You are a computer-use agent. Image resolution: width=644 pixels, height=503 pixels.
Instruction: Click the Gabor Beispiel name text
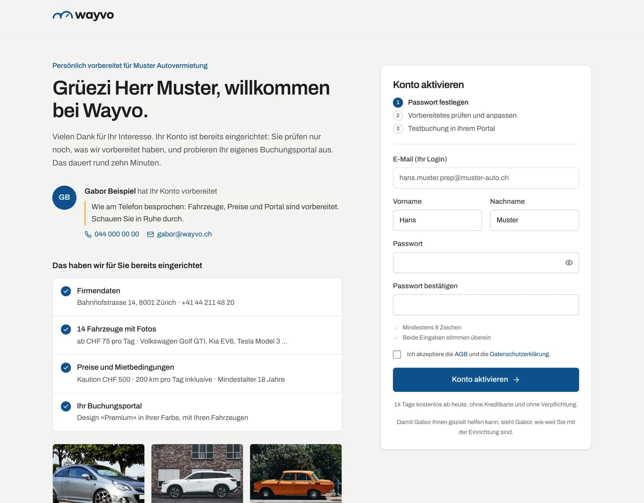(x=110, y=191)
